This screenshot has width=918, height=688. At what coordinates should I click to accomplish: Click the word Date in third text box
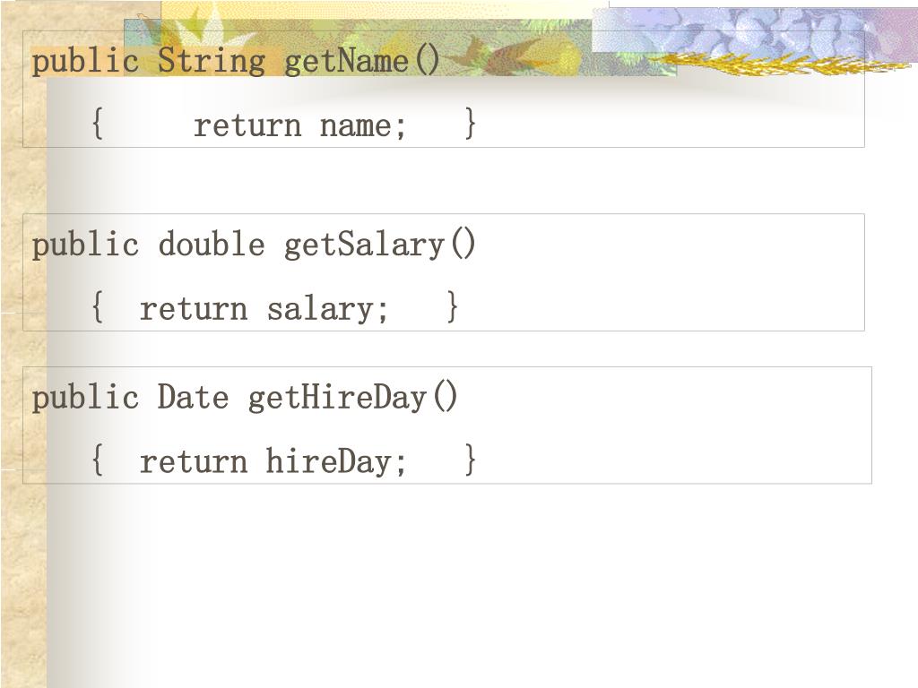point(193,397)
